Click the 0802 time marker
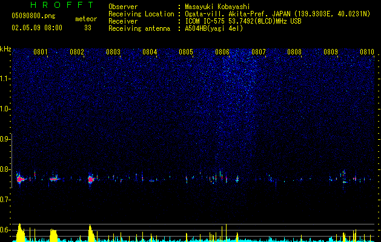The image size is (381, 242). (77, 52)
